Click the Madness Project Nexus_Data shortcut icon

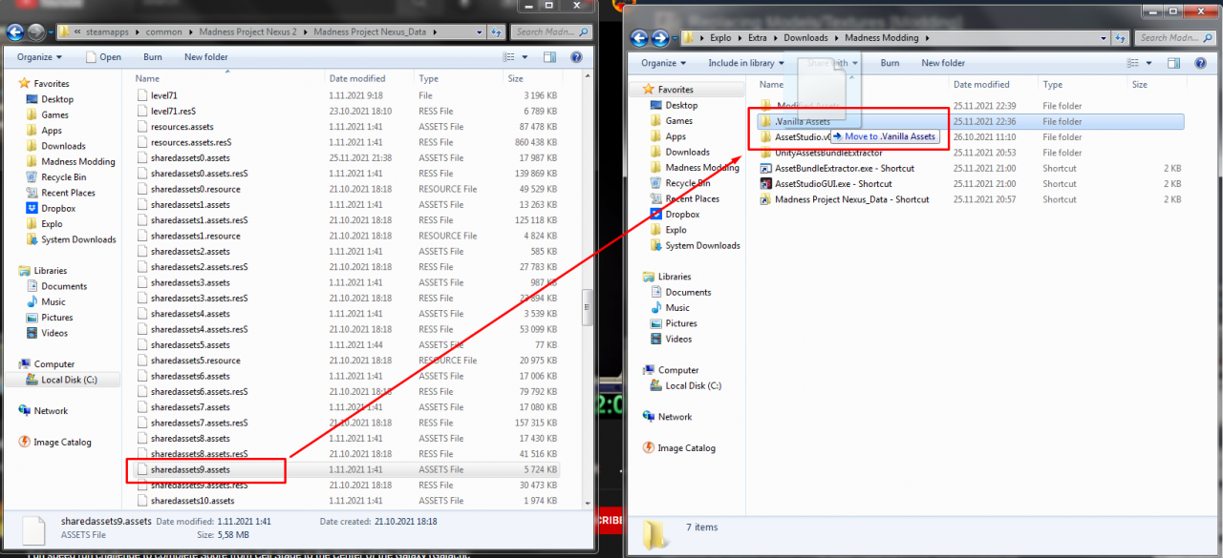click(x=766, y=200)
